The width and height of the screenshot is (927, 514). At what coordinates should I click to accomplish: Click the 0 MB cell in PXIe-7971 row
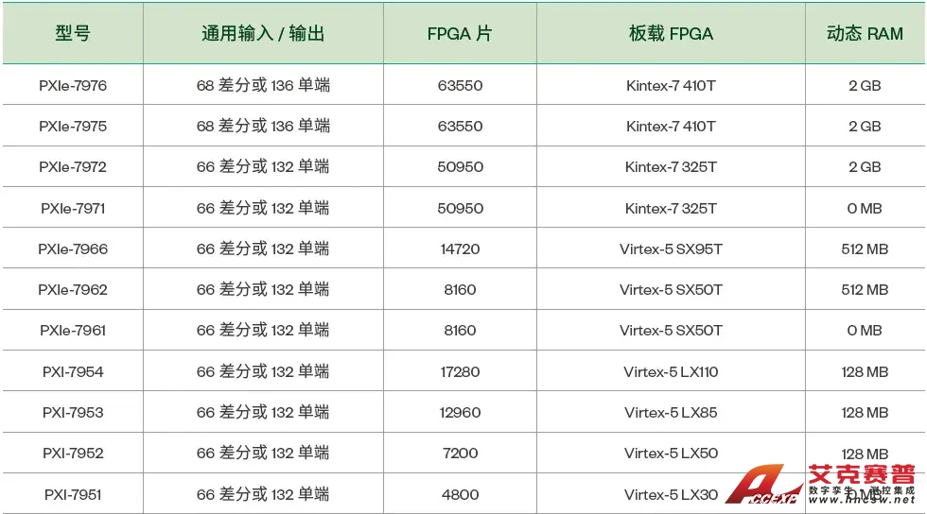(865, 209)
